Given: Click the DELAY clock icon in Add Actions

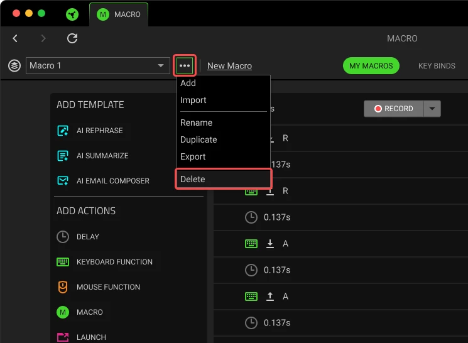Looking at the screenshot, I should click(63, 237).
